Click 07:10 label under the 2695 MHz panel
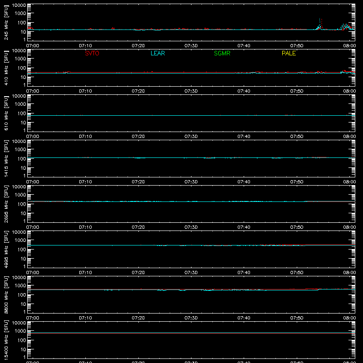Image resolution: width=363 pixels, height=363 pixels. click(x=85, y=227)
